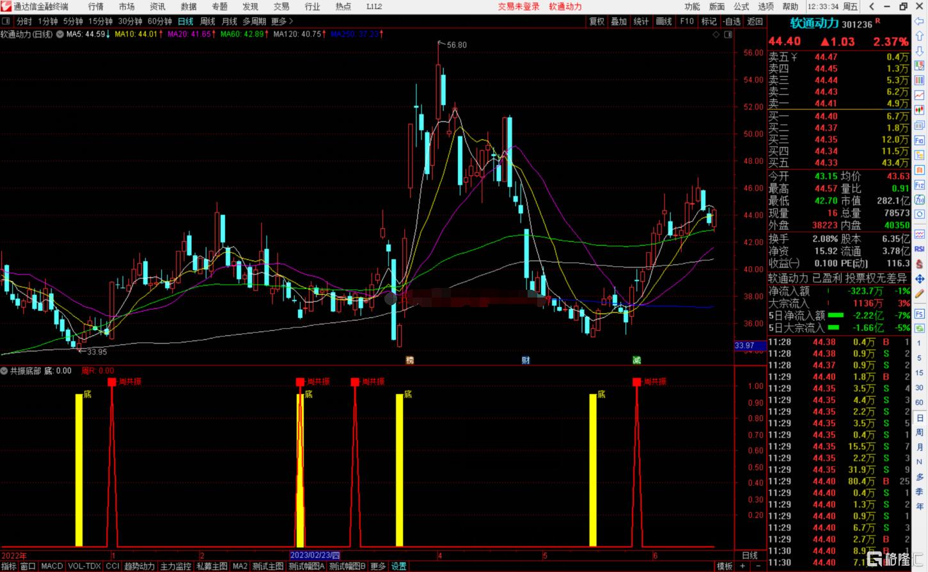
Task: Click the 榜 marker on the chart axis
Action: coord(410,360)
